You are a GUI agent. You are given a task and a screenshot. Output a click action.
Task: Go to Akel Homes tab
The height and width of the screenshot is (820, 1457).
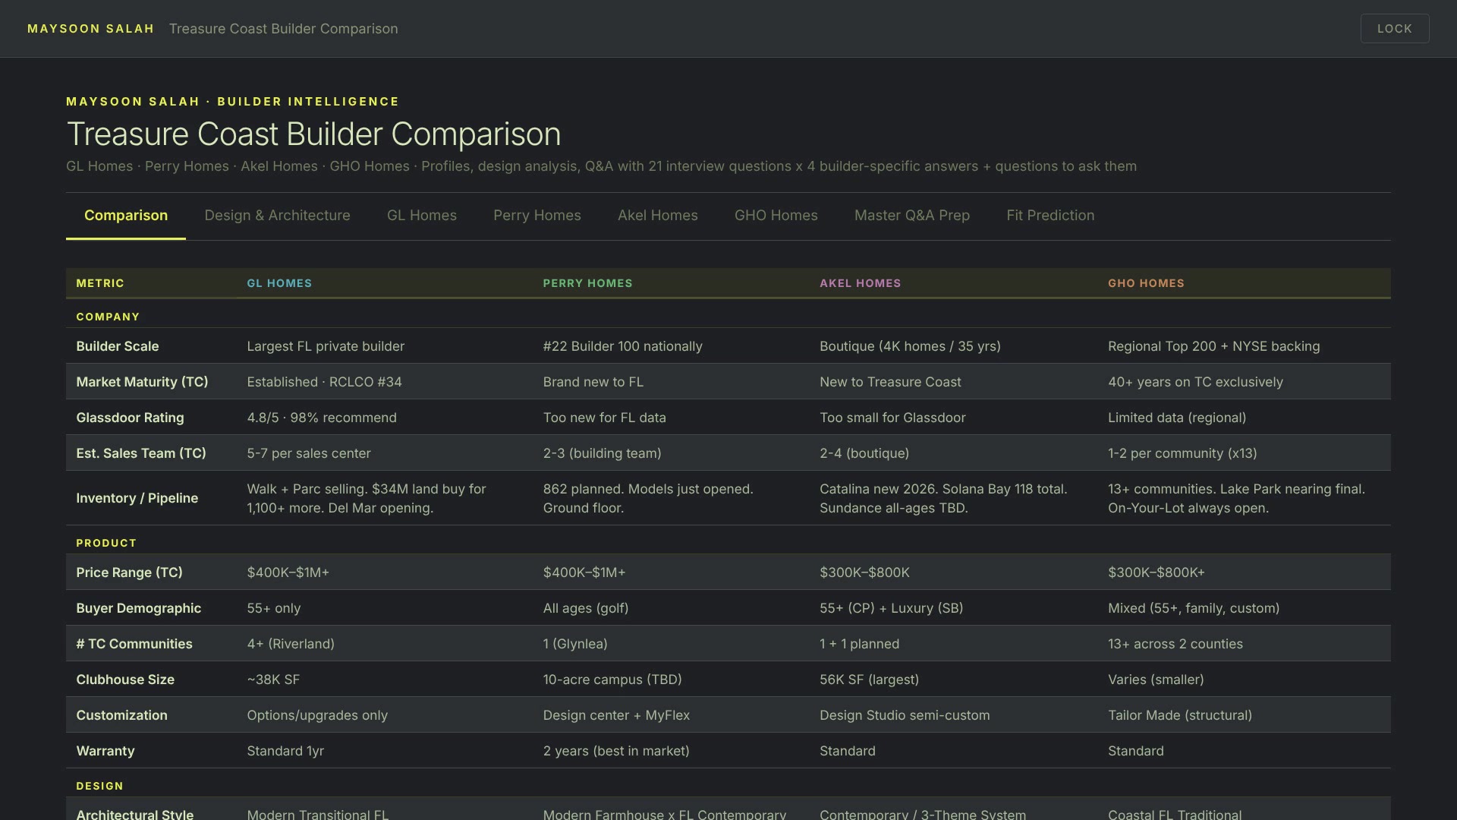tap(658, 216)
